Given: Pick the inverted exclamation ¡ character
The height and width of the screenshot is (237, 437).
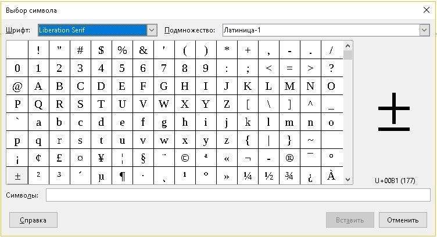Looking at the screenshot, I should 17,158.
